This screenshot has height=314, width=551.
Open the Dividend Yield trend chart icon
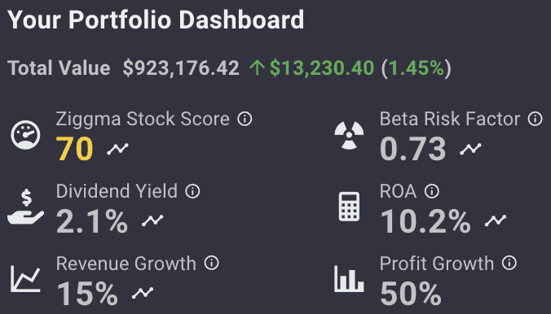(x=152, y=220)
